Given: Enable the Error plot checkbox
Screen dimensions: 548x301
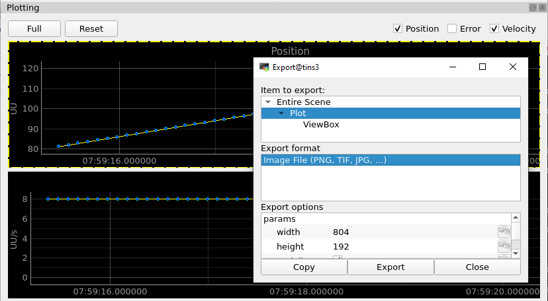Looking at the screenshot, I should tap(452, 28).
